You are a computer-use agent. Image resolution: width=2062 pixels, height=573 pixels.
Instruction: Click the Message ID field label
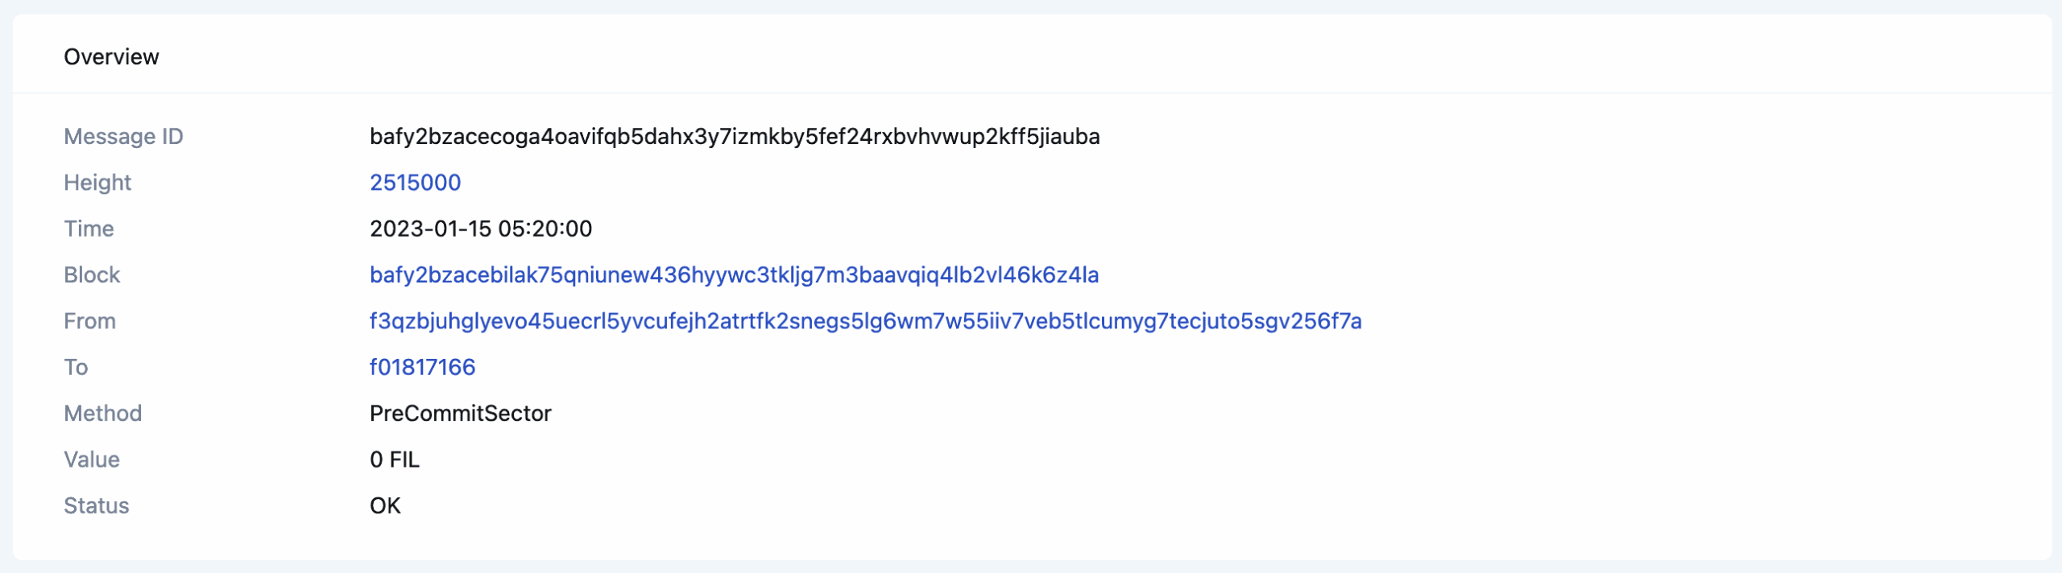(x=123, y=137)
